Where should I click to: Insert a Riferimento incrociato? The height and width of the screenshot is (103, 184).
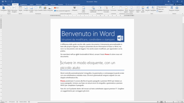106,9
